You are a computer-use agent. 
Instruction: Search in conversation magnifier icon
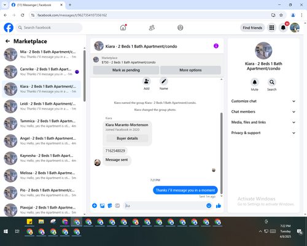pyautogui.click(x=272, y=82)
